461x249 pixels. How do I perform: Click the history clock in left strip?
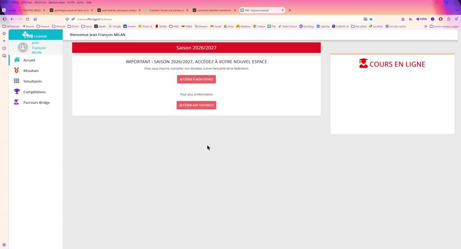click(x=4, y=49)
